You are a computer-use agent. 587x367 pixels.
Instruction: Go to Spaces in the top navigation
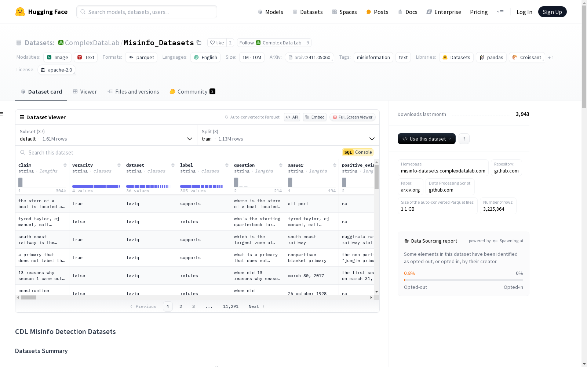click(x=344, y=12)
